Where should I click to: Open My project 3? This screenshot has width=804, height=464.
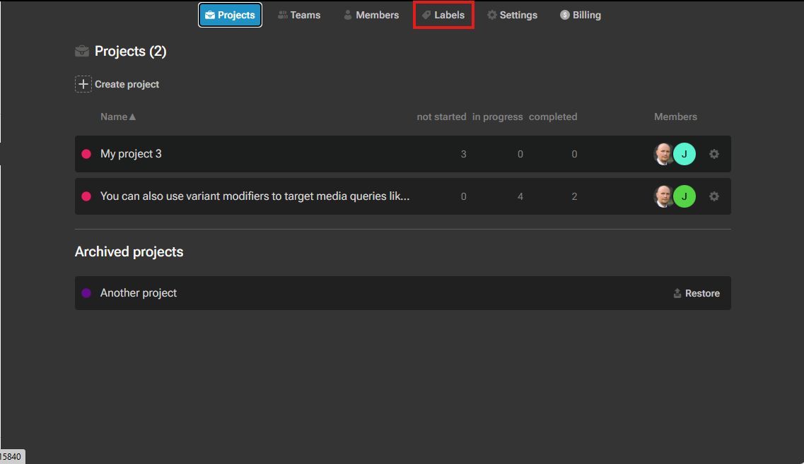pyautogui.click(x=131, y=154)
